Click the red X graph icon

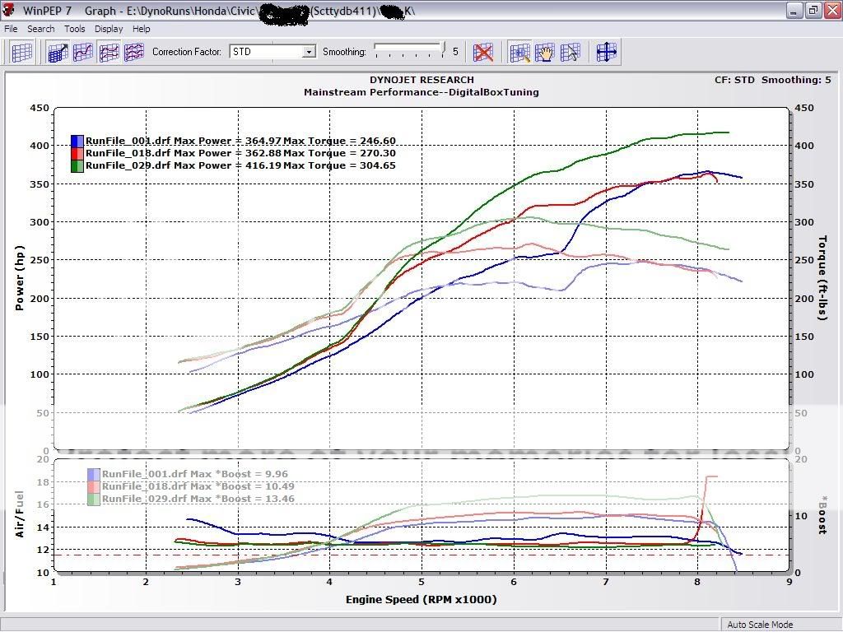(483, 52)
